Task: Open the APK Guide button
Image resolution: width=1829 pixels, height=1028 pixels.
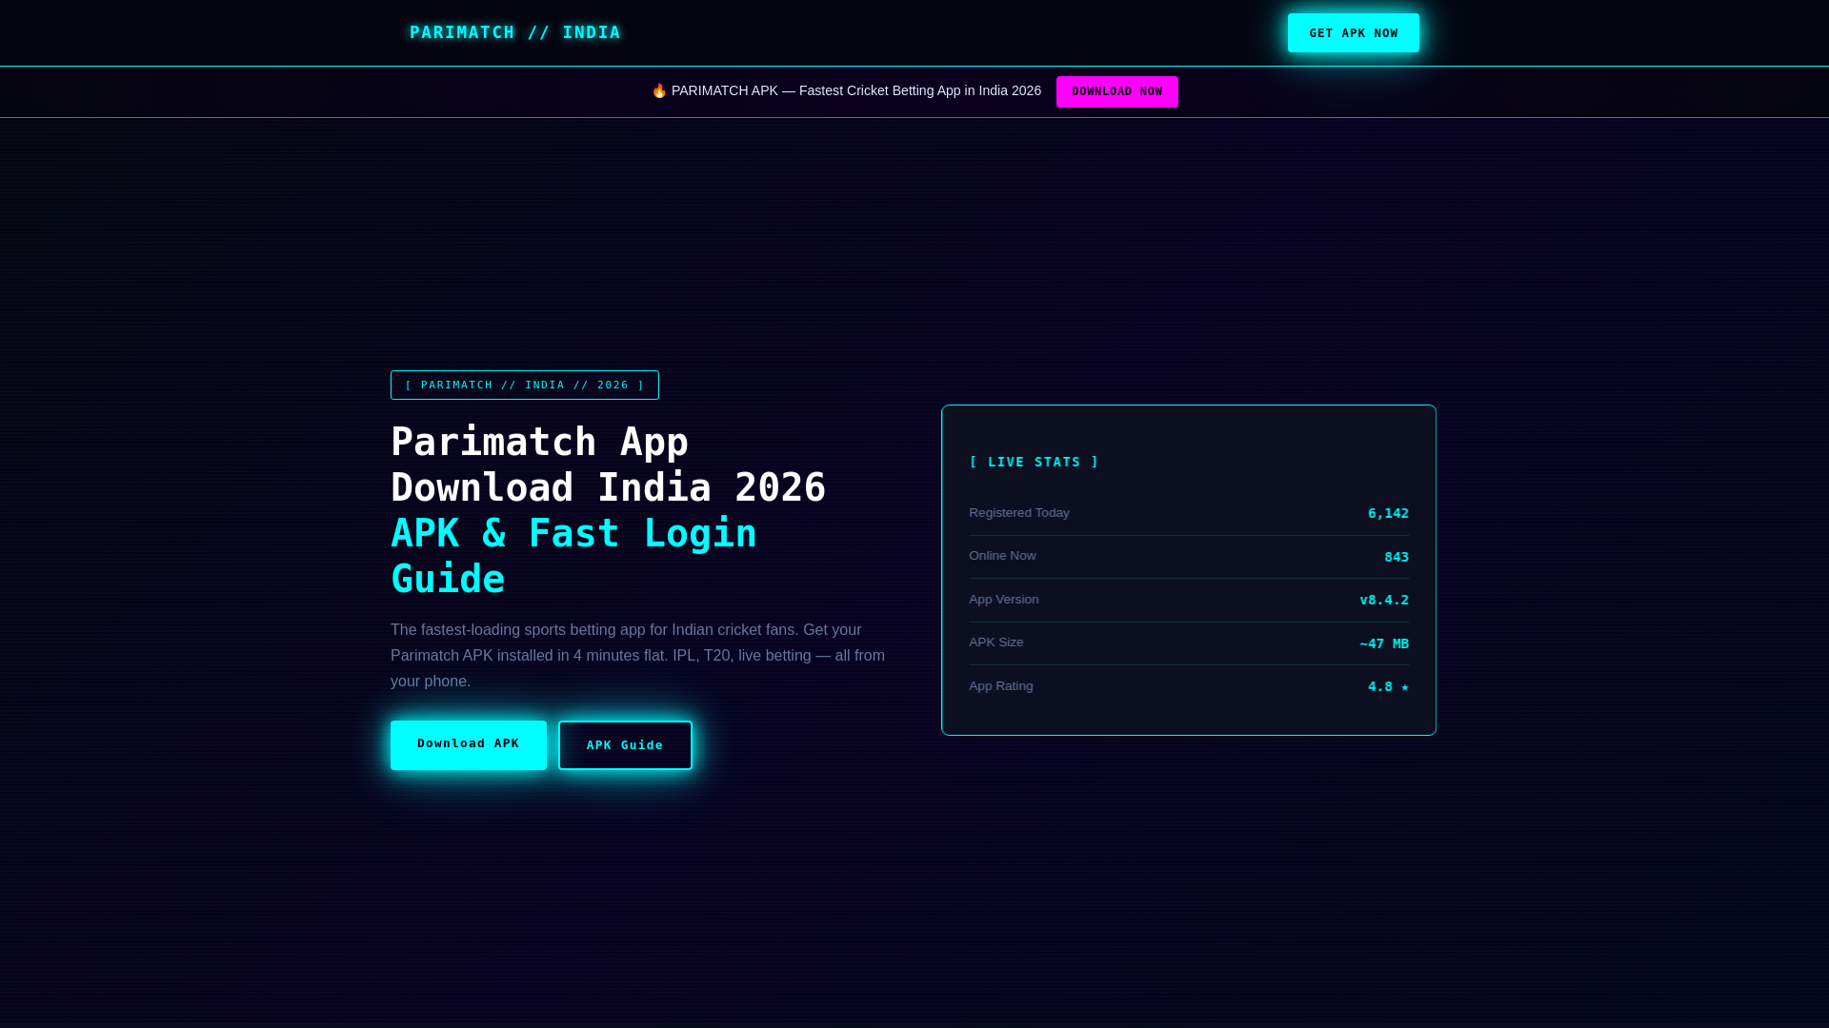Action: click(x=625, y=745)
